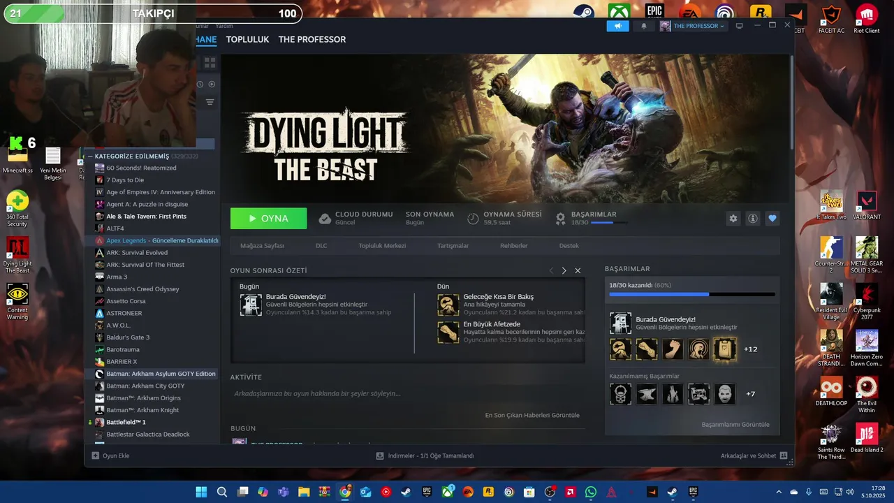Open It Takes Two desktop shortcut
This screenshot has width=894, height=503.
click(831, 206)
